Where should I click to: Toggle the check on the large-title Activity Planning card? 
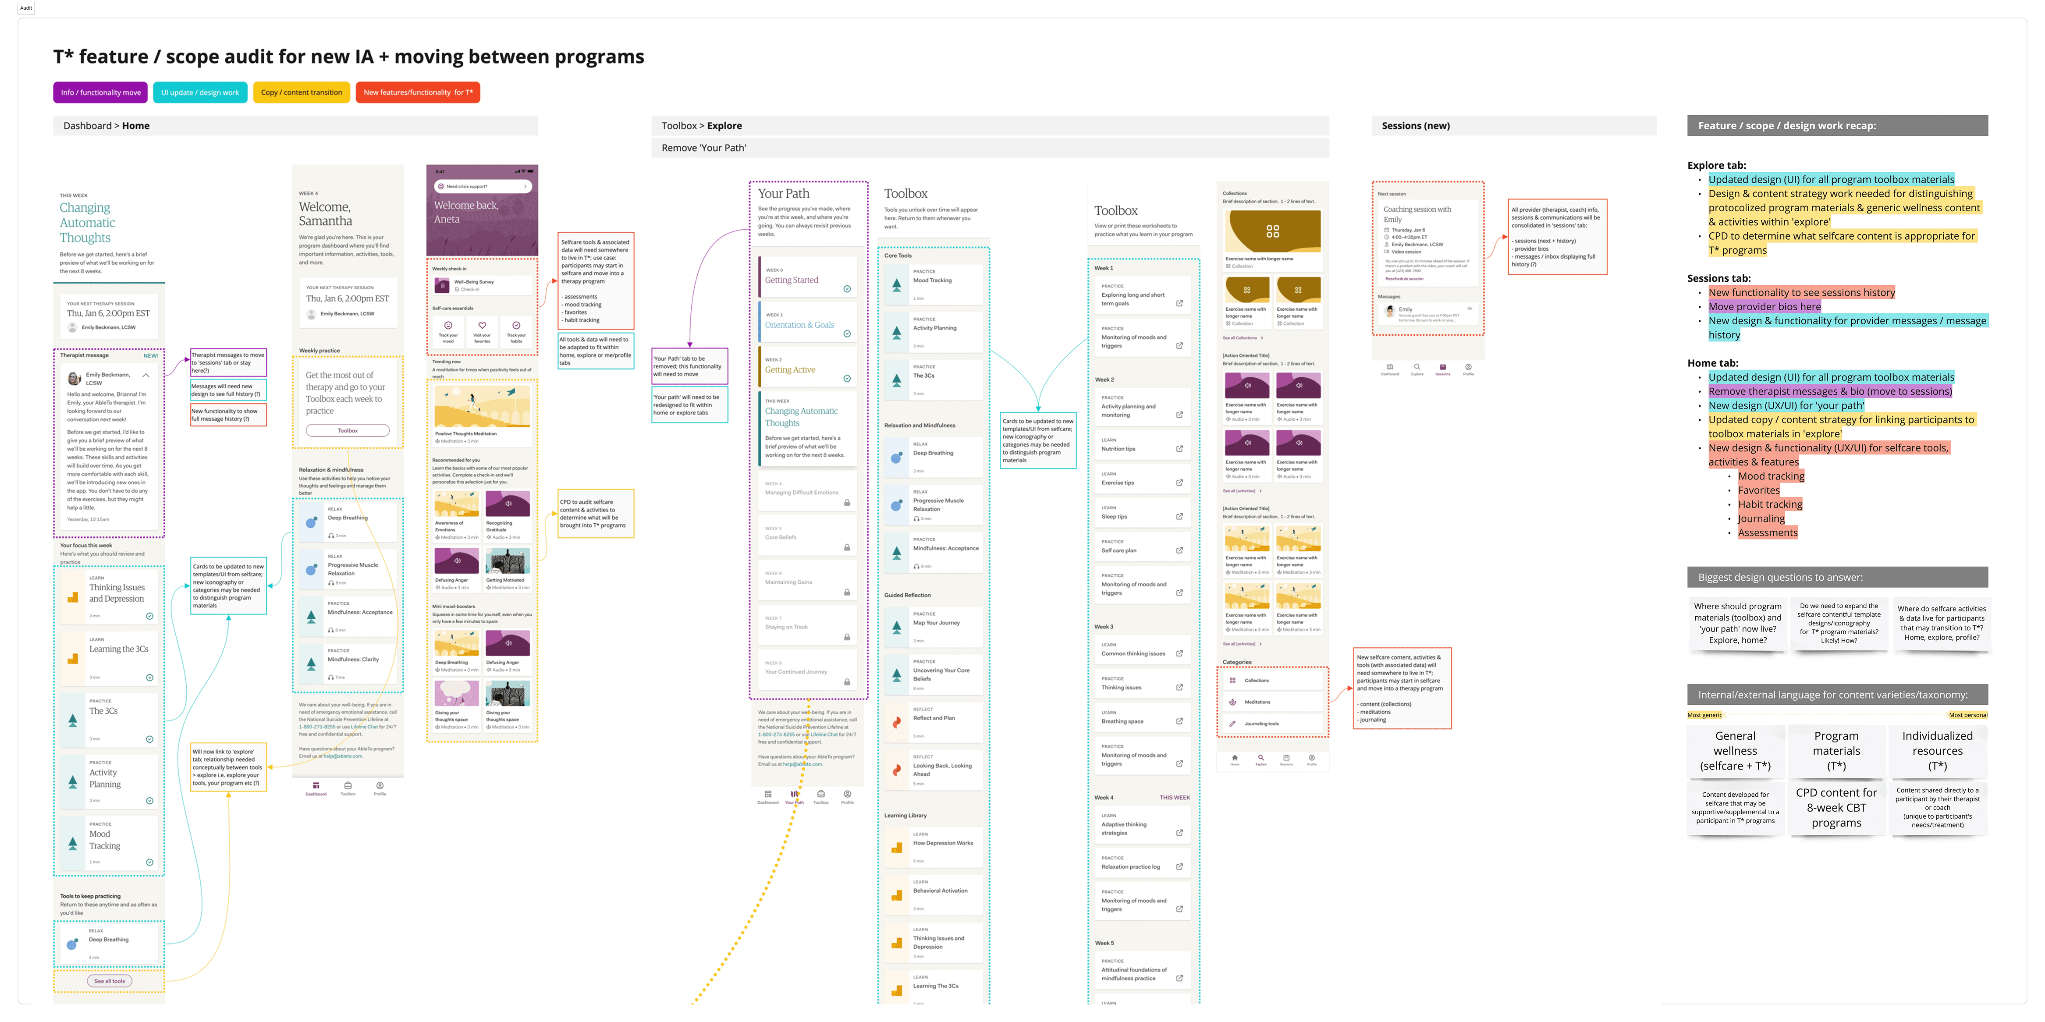pos(149,800)
